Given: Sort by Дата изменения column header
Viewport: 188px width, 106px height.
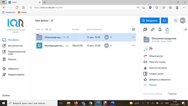Looking at the screenshot, I should 94,29.
